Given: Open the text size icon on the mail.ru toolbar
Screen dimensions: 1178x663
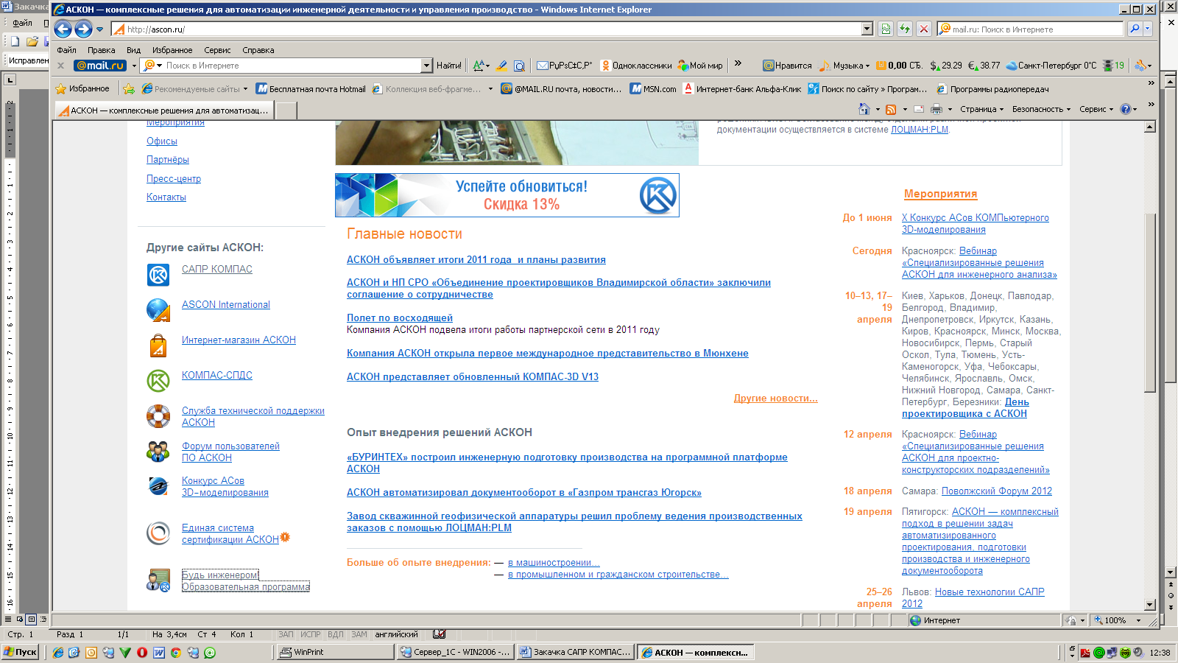Looking at the screenshot, I should [x=479, y=66].
